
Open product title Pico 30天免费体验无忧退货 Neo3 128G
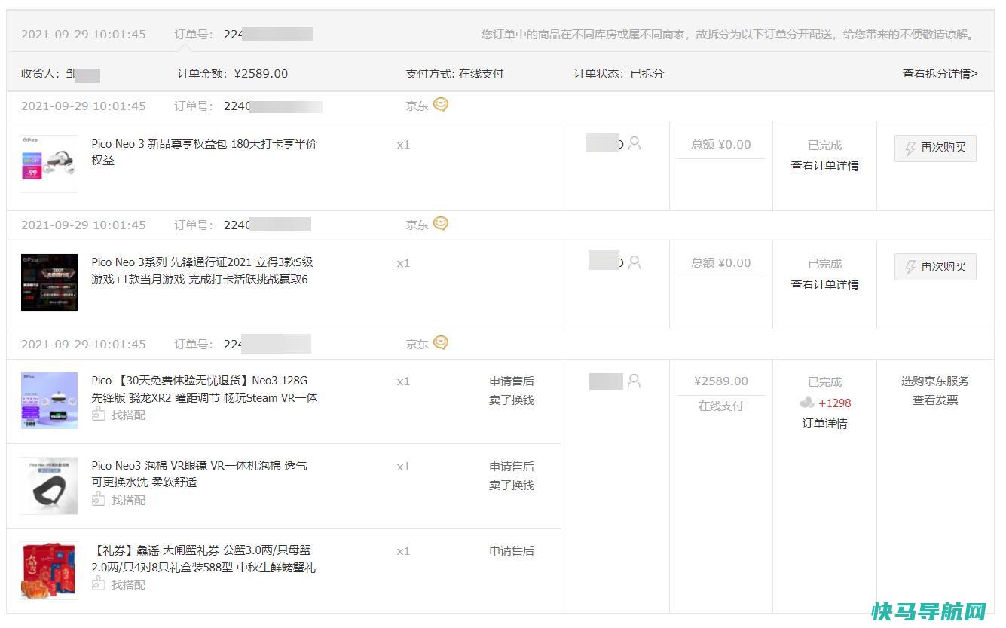[x=205, y=389]
